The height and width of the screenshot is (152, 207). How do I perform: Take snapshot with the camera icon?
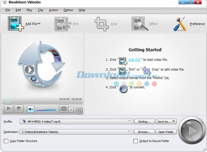[63, 109]
